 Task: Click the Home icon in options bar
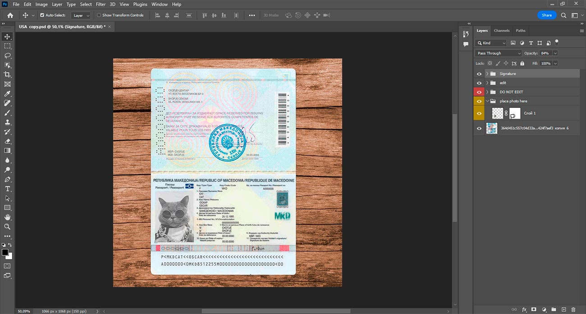pyautogui.click(x=10, y=15)
